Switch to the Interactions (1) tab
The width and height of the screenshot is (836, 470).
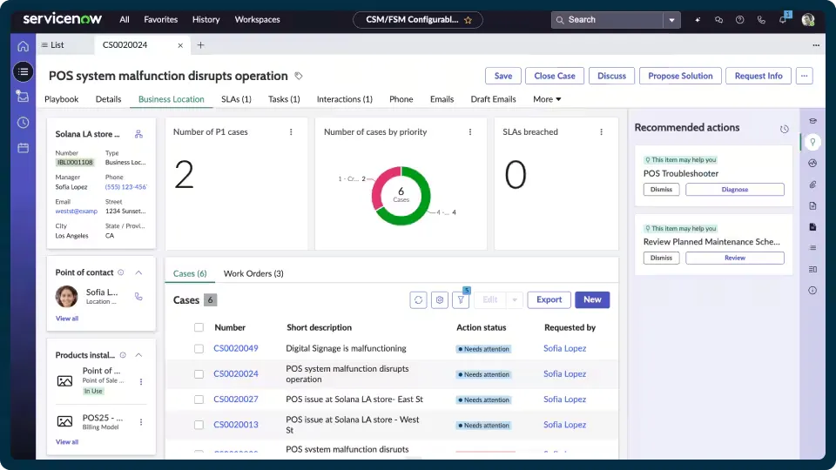tap(345, 99)
